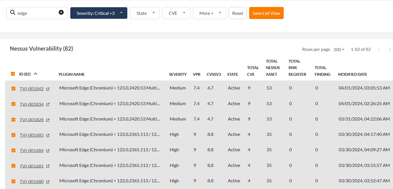Uncheck the TVI-001681 row checkbox
The image size is (393, 189).
[x=13, y=166]
